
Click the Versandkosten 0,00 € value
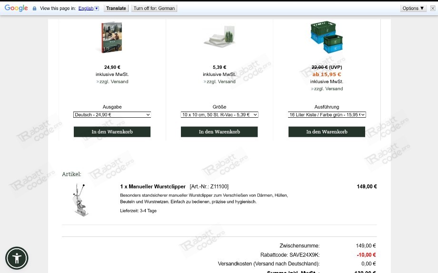pos(368,264)
